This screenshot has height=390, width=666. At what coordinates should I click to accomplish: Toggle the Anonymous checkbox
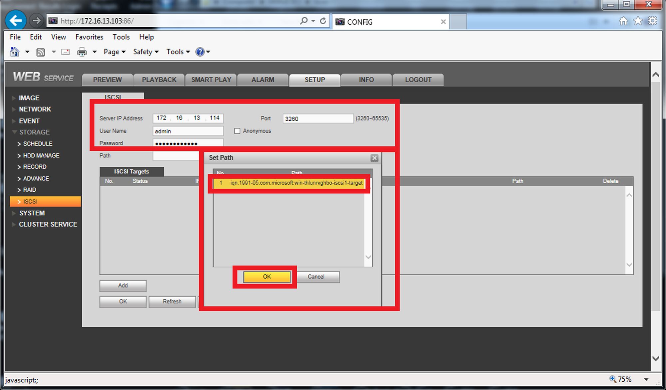tap(237, 131)
